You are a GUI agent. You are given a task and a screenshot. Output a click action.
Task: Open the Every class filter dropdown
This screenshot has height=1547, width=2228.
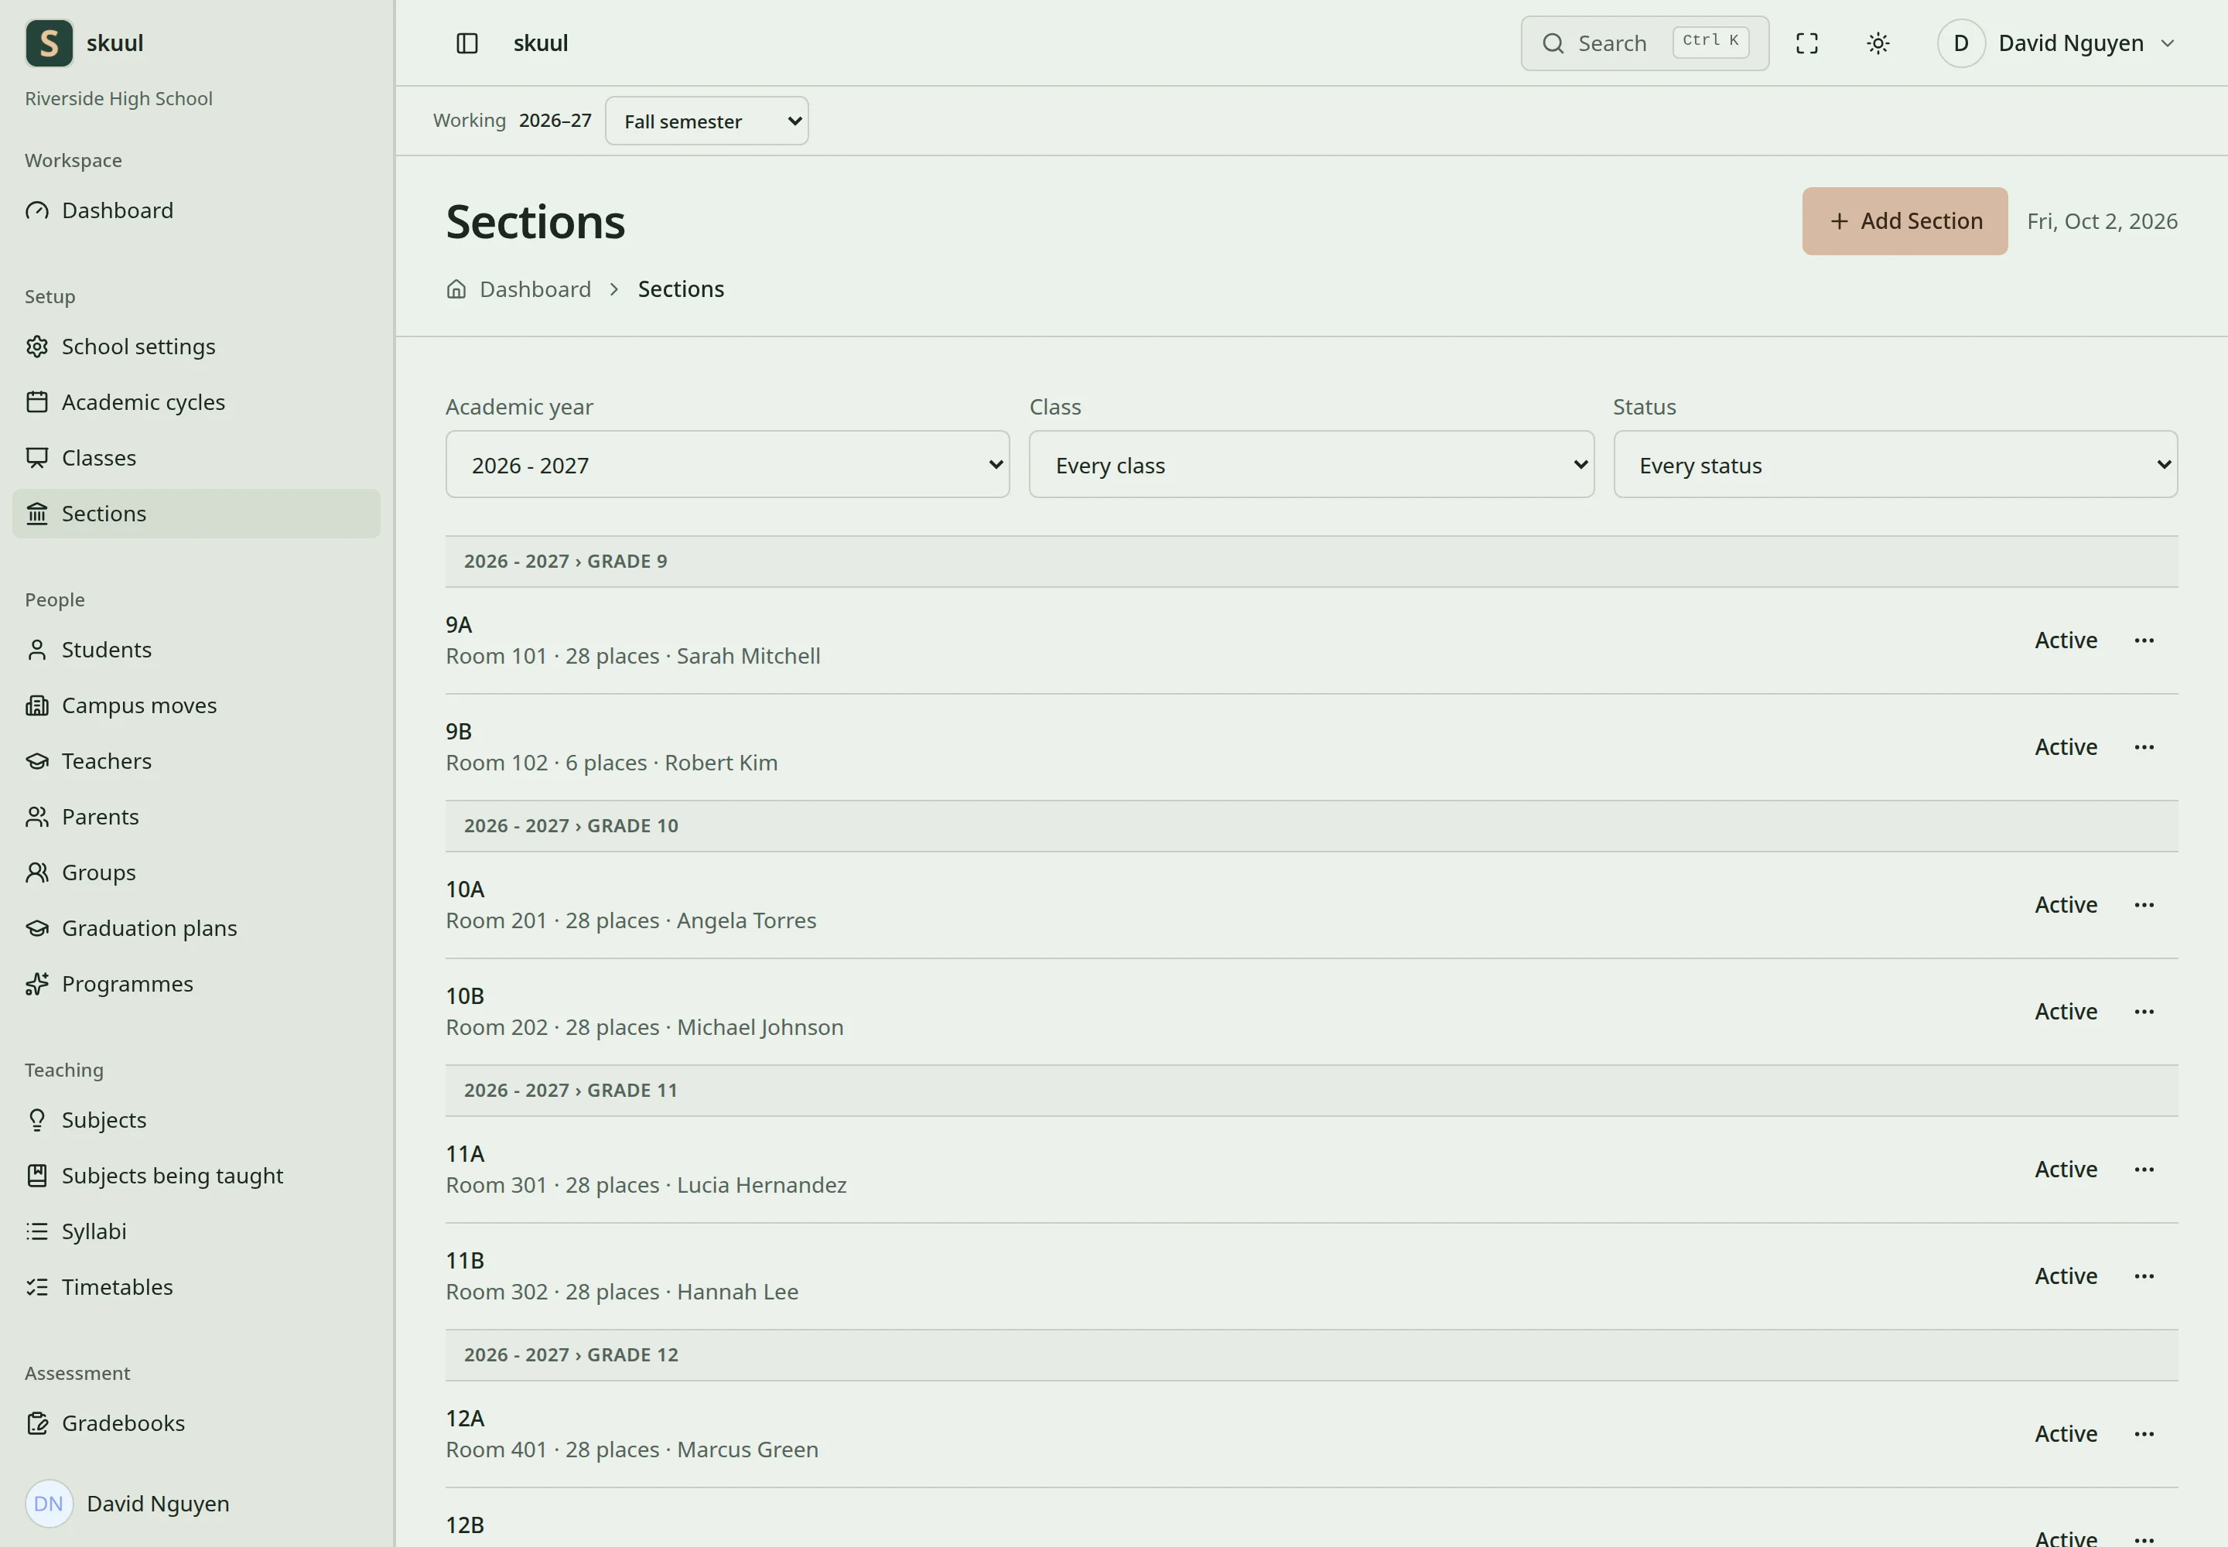(1310, 466)
